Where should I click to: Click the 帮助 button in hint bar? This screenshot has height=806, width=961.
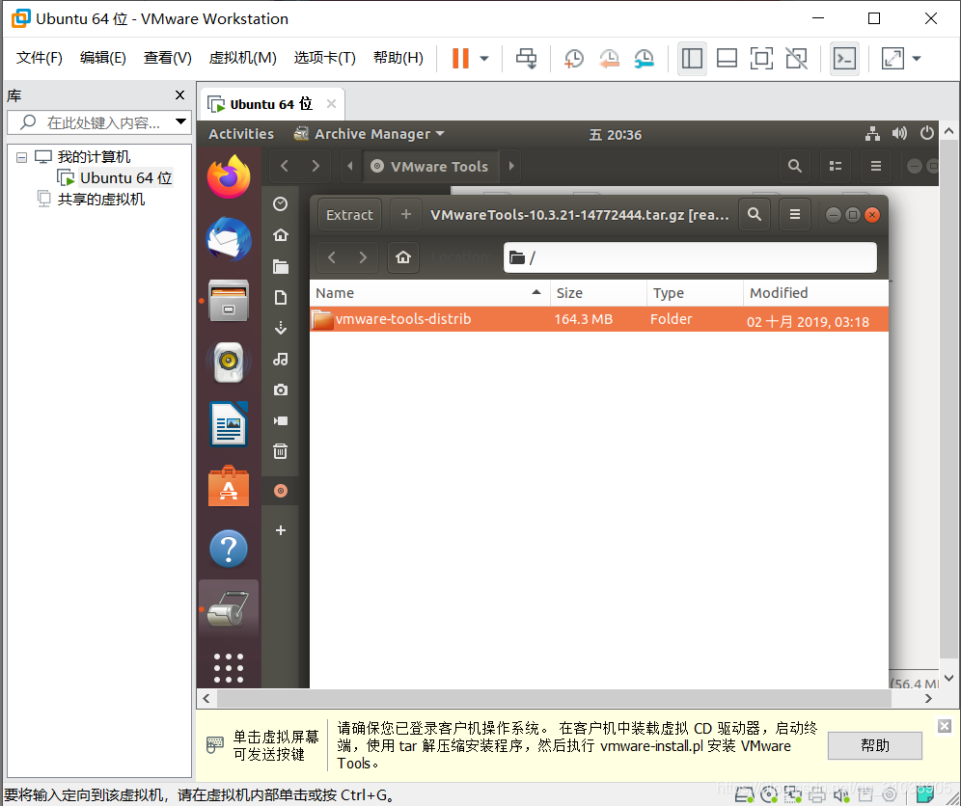pos(874,745)
